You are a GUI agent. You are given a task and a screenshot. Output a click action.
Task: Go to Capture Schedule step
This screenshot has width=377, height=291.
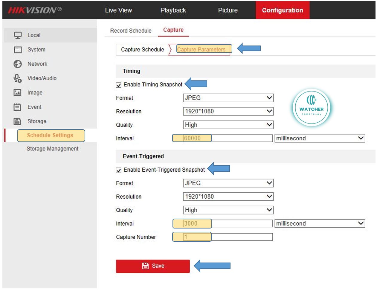pos(142,49)
